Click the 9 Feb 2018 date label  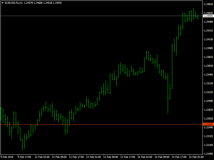click(x=7, y=157)
